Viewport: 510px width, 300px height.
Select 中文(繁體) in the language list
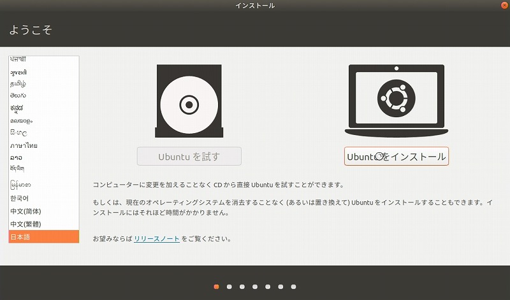(x=43, y=224)
